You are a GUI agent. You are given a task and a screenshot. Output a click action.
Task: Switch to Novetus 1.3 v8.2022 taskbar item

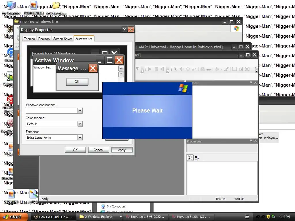(x=146, y=217)
